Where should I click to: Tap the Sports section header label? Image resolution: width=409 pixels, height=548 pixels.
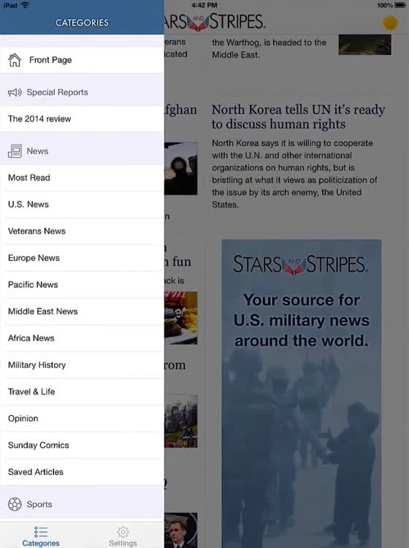pyautogui.click(x=39, y=504)
